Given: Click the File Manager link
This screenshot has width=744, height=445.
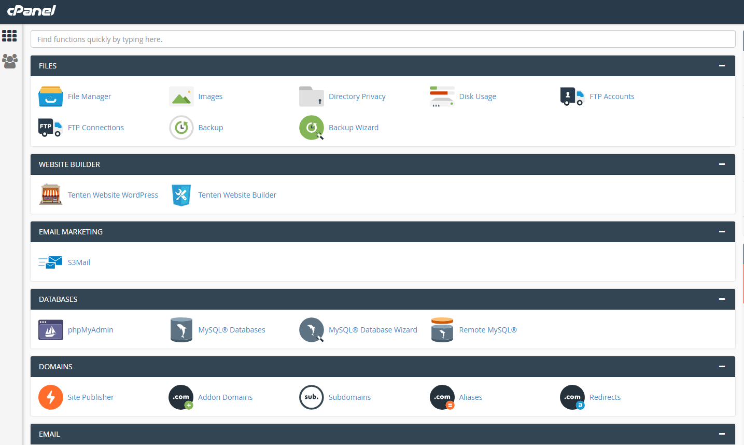Looking at the screenshot, I should click(x=89, y=96).
